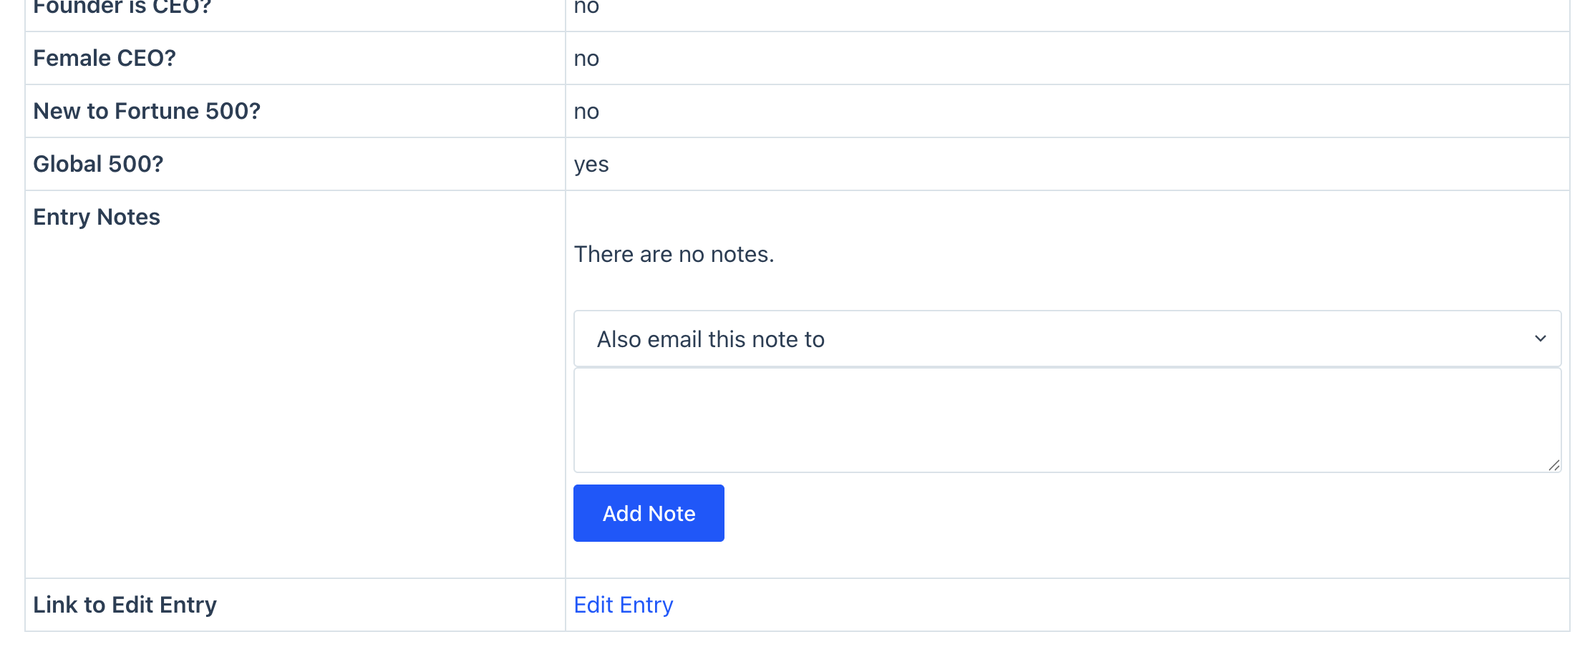Click inside the empty note text area
This screenshot has width=1595, height=657.
pyautogui.click(x=1067, y=420)
